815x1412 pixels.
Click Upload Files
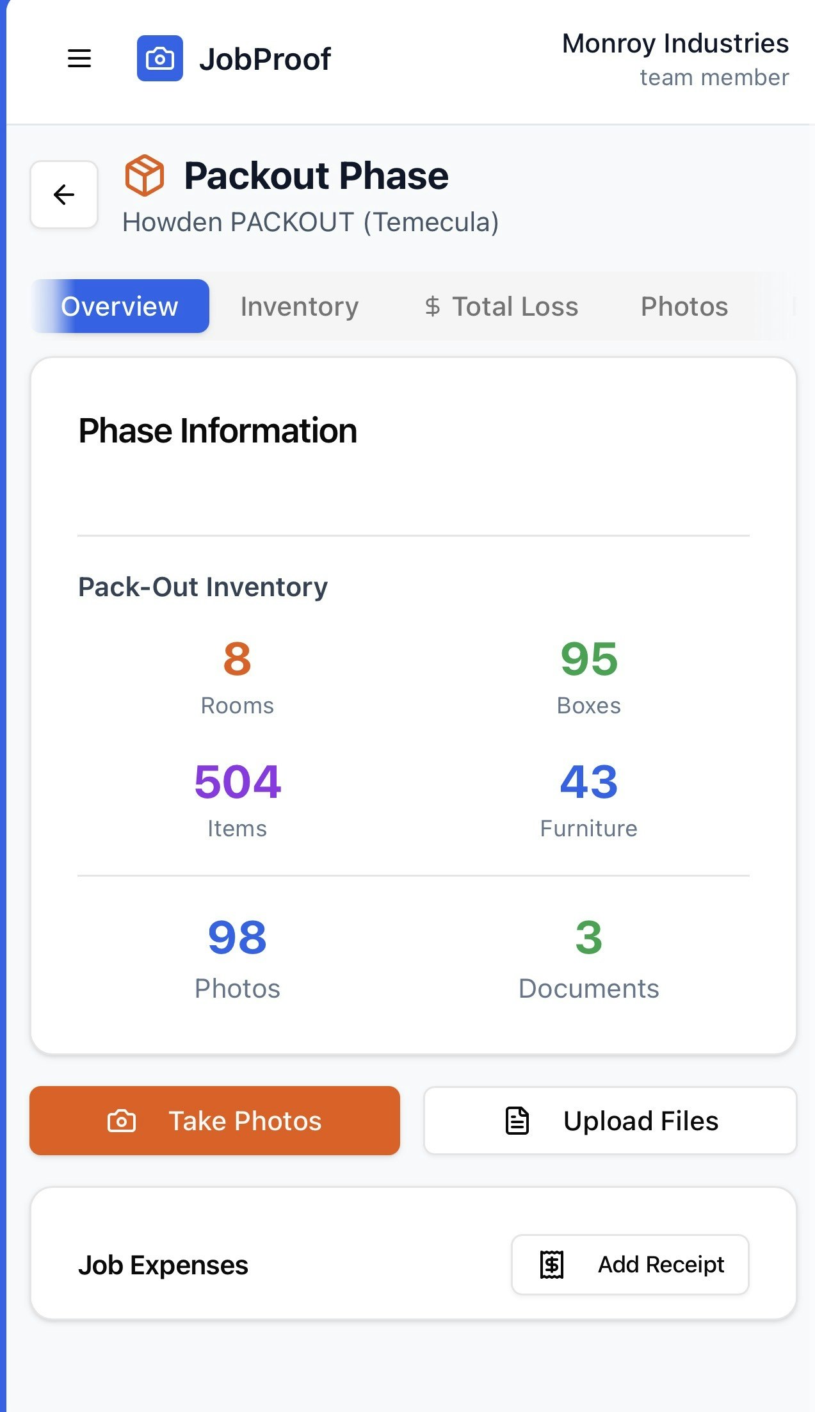(x=610, y=1120)
